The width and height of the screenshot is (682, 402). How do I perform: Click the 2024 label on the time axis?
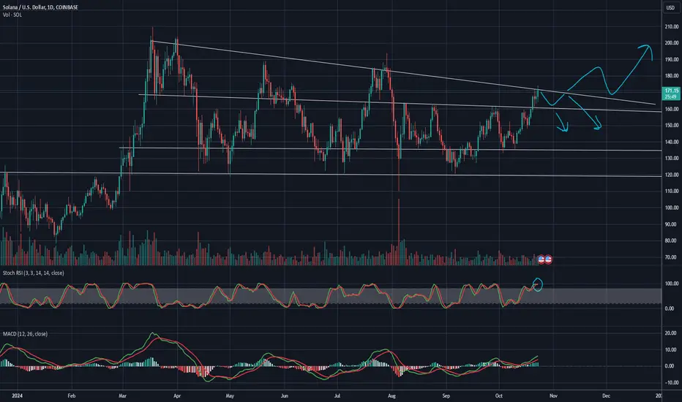tap(17, 396)
